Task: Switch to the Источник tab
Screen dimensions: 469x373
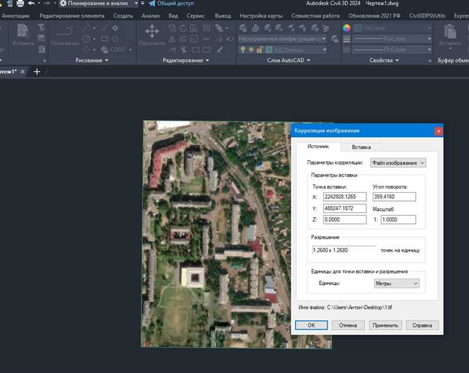Action: [318, 146]
